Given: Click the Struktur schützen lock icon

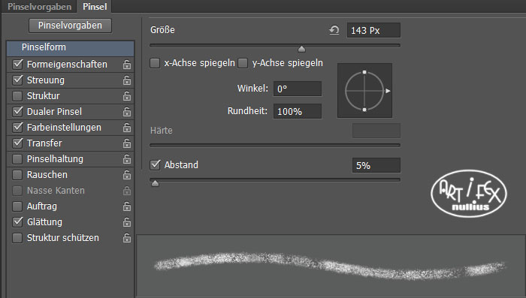Looking at the screenshot, I should 127,238.
